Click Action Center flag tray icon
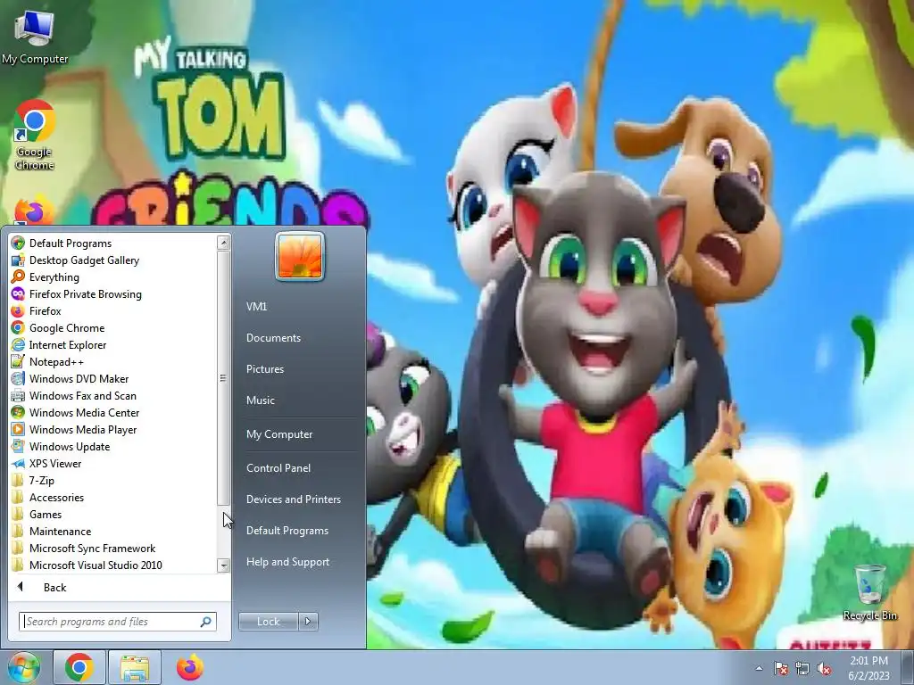Screen dimensions: 914x685 pyautogui.click(x=780, y=668)
